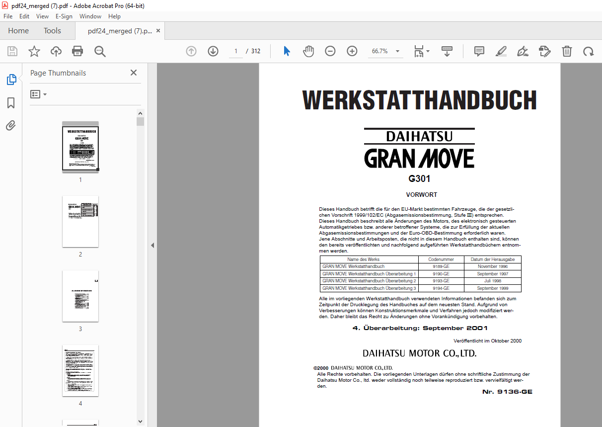Click the September 1999 date cell
The width and height of the screenshot is (602, 427).
tap(493, 288)
